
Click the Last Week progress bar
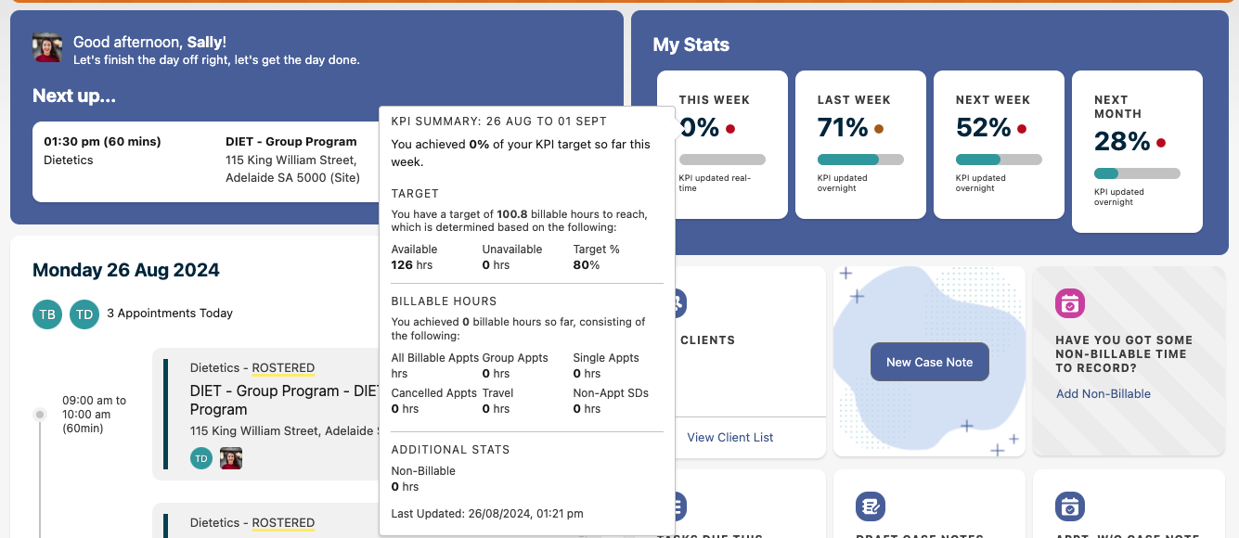tap(860, 160)
